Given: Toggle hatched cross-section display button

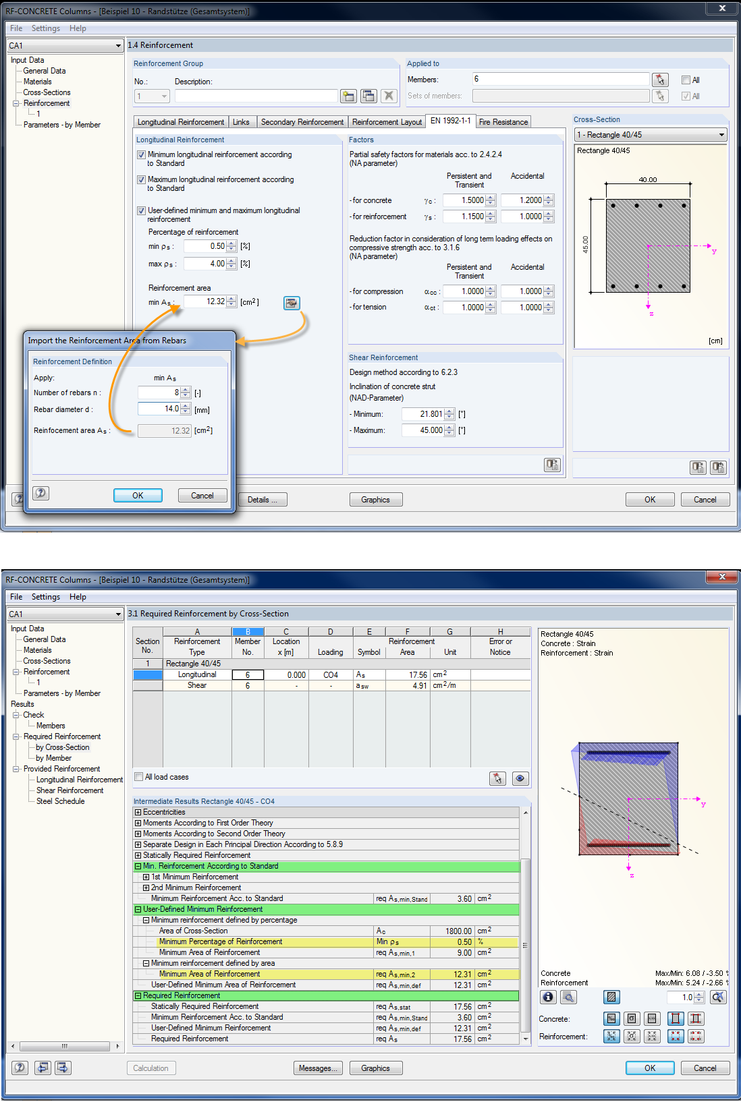Looking at the screenshot, I should [611, 997].
